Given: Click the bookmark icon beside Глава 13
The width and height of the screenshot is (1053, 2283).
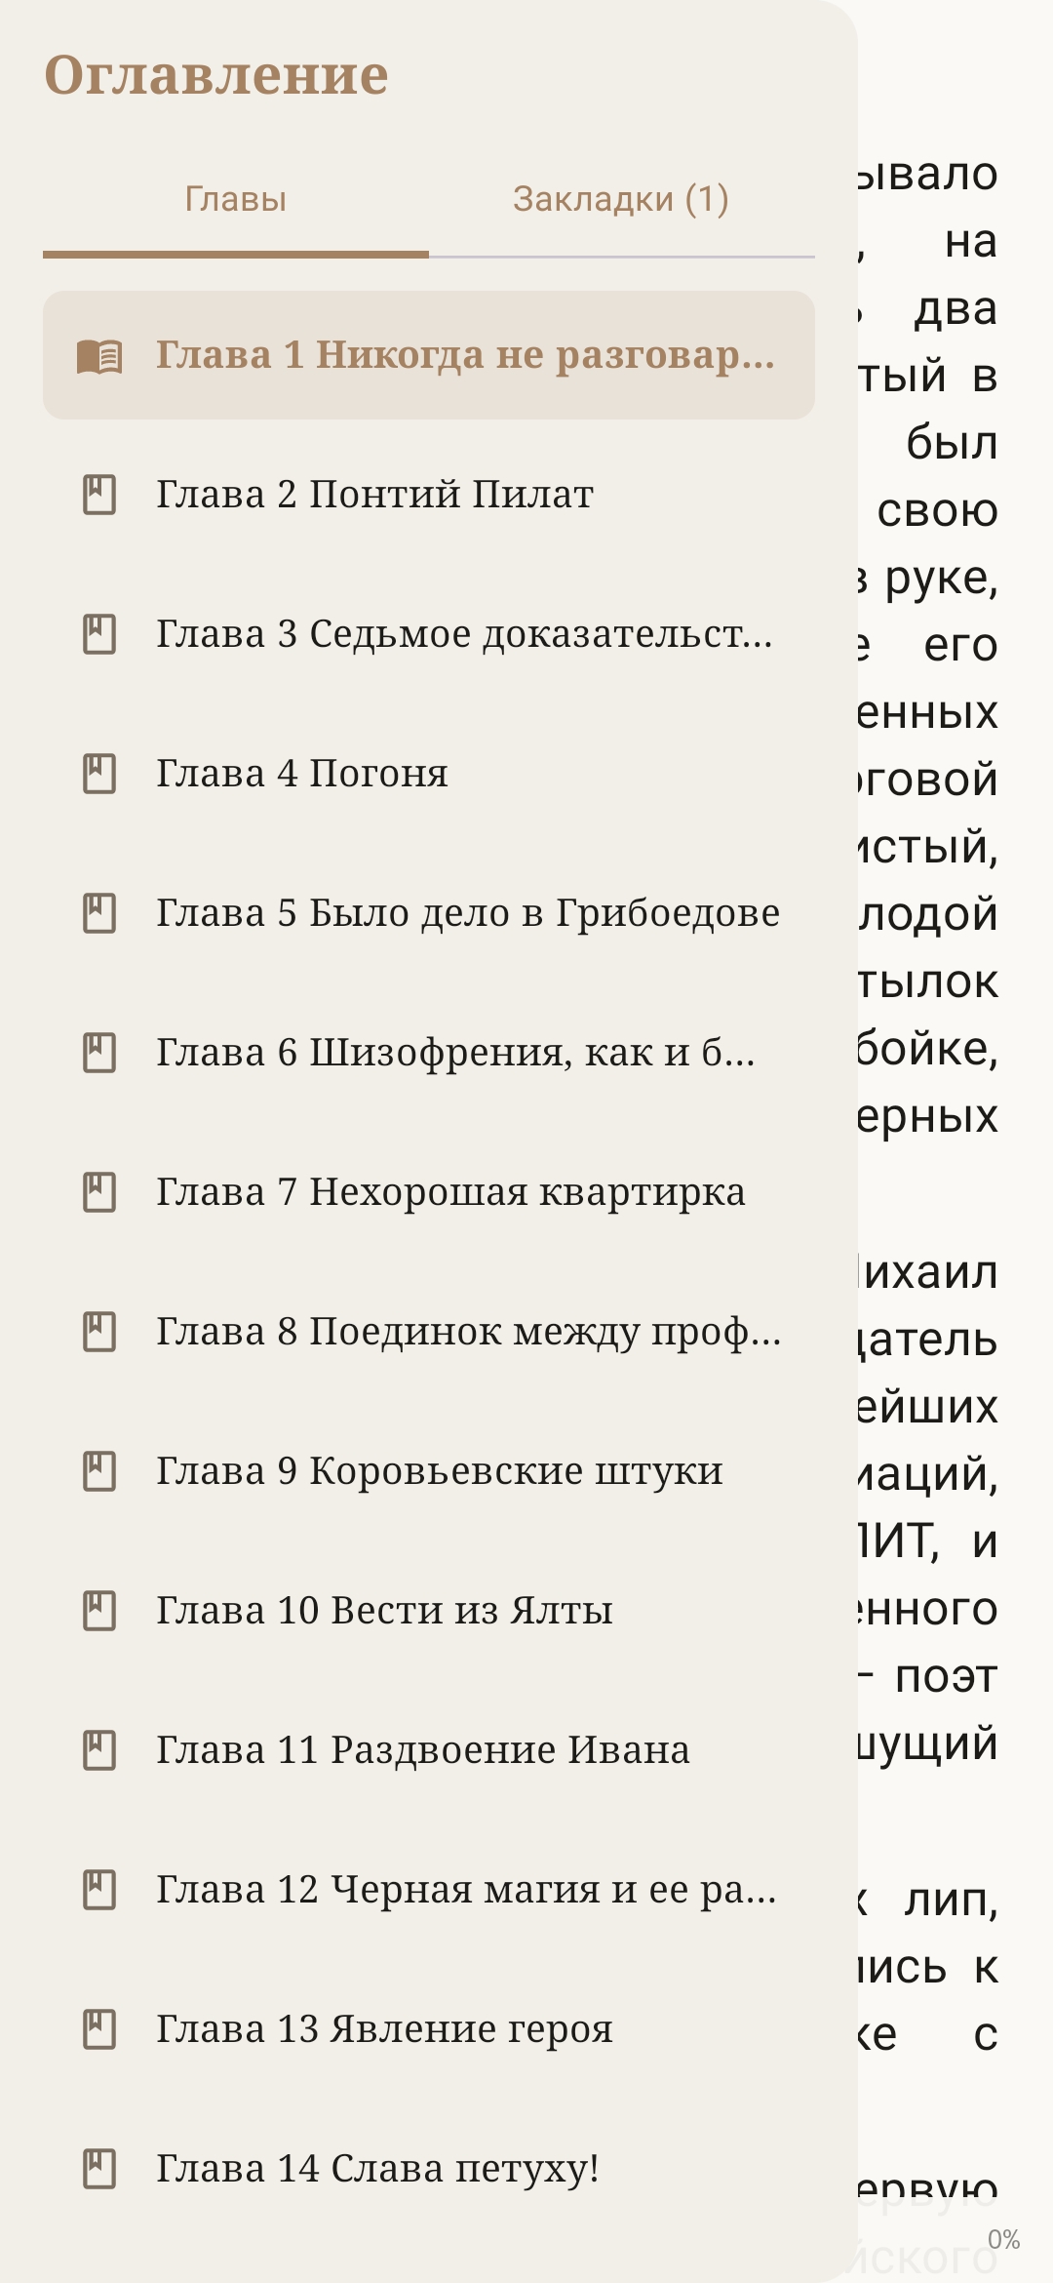Looking at the screenshot, I should pos(99,2029).
